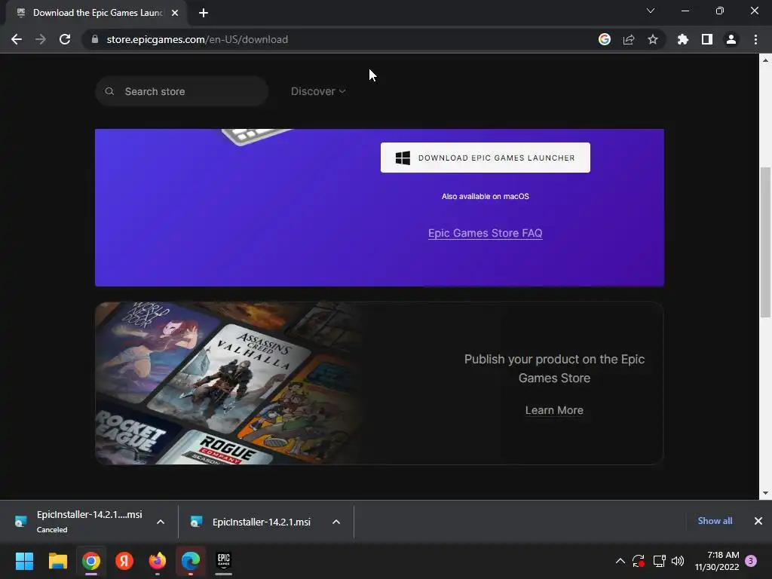Click the scrollbar up arrow
The width and height of the screenshot is (772, 579).
[765, 60]
